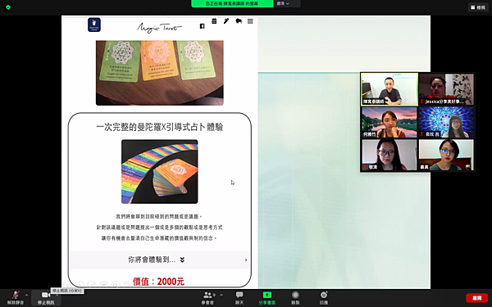
Task: Open the hamburger menu on the webpage
Action: click(x=250, y=21)
